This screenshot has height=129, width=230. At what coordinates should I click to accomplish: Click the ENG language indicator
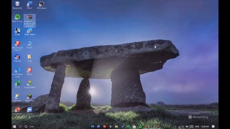click(197, 126)
